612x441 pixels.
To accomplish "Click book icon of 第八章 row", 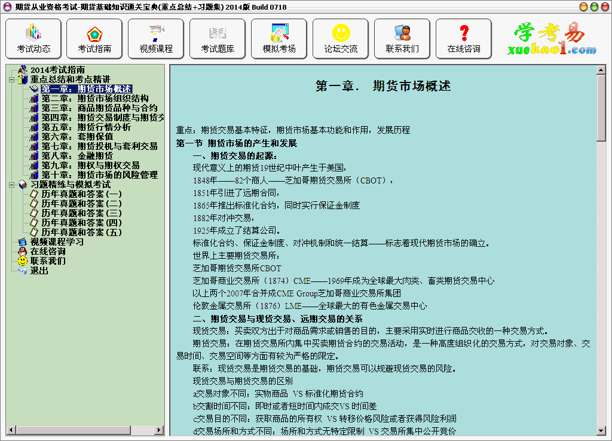I will click(x=34, y=156).
